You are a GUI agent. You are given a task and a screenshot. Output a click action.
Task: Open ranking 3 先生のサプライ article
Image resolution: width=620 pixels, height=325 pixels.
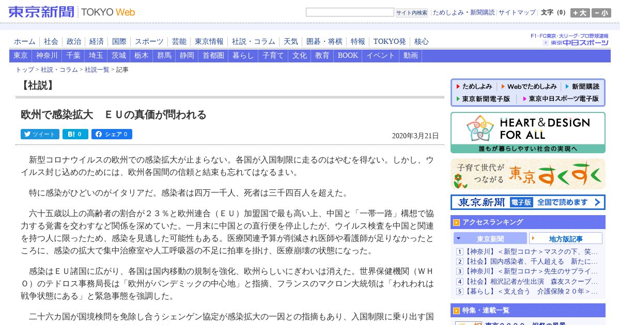pos(532,271)
